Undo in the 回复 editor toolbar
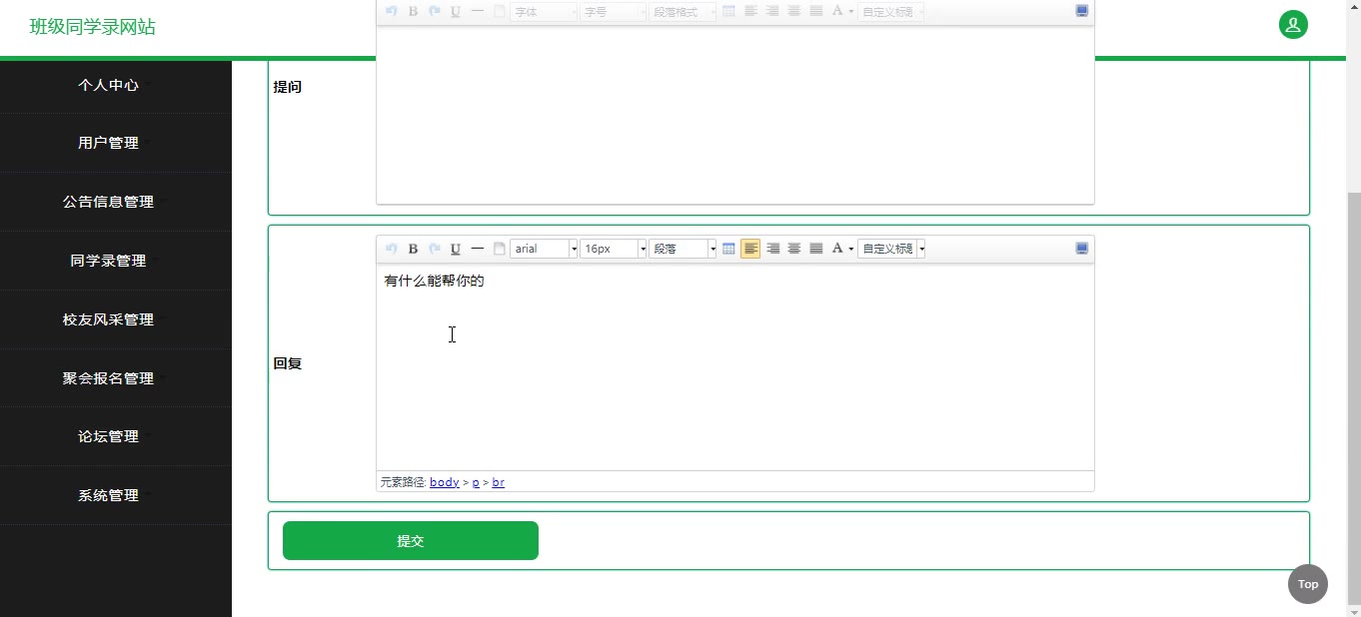Screen dimensions: 1361x617 391,249
